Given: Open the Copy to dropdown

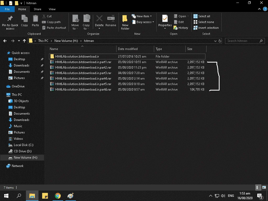Looking at the screenshot, I should (86, 27).
